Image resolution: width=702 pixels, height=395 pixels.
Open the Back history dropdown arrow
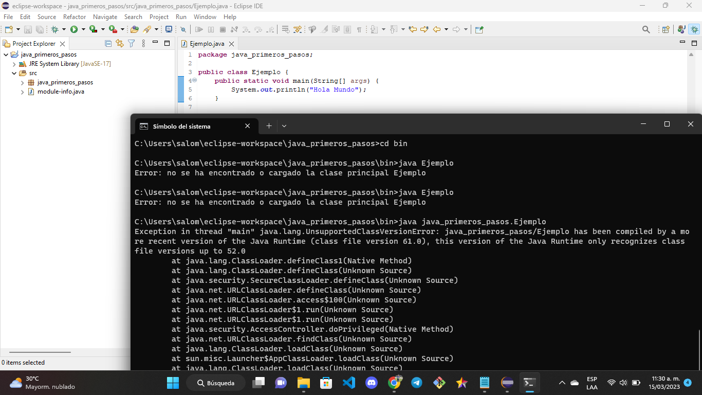coord(446,29)
